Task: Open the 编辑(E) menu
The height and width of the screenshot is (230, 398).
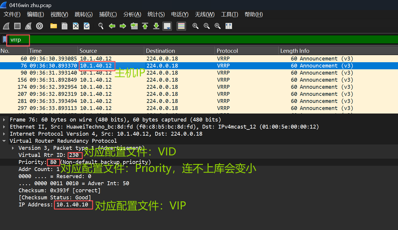Action: [x=35, y=14]
